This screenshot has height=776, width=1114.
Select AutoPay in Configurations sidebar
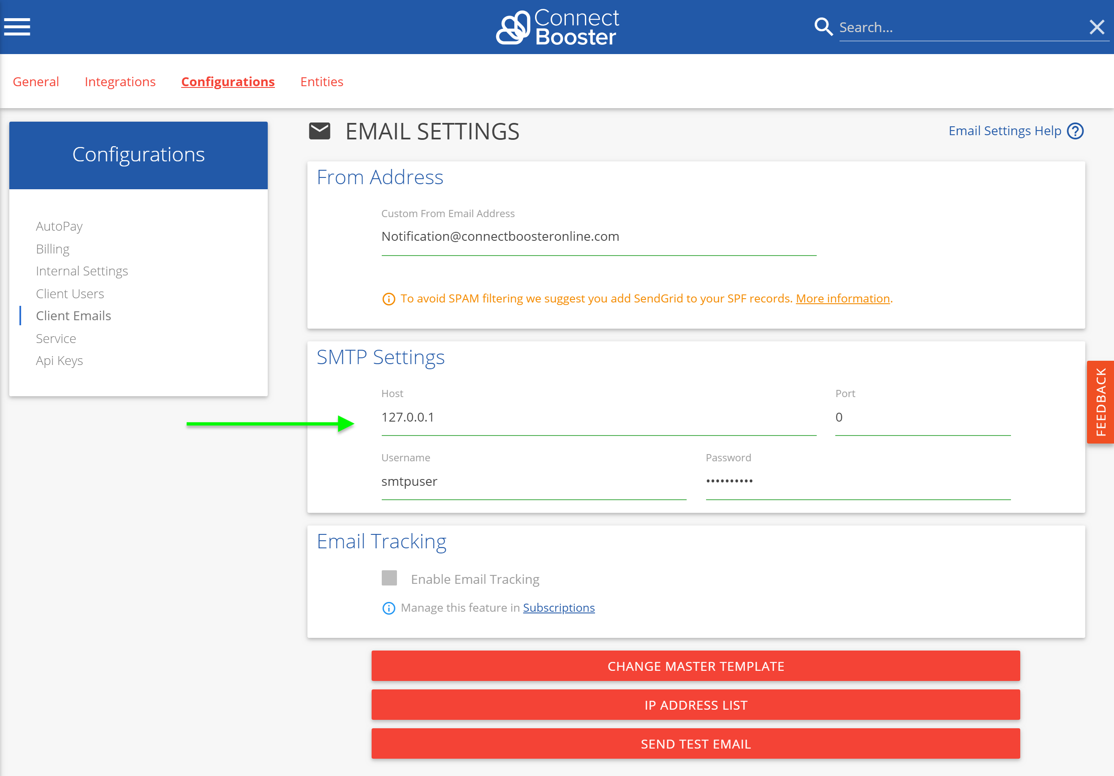coord(59,226)
